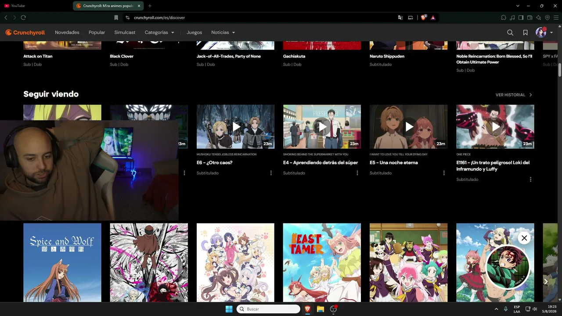Open the Crunchyroll search icon
562x316 pixels.
[510, 32]
